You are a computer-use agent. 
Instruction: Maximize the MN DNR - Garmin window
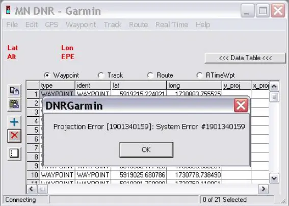tap(262, 11)
